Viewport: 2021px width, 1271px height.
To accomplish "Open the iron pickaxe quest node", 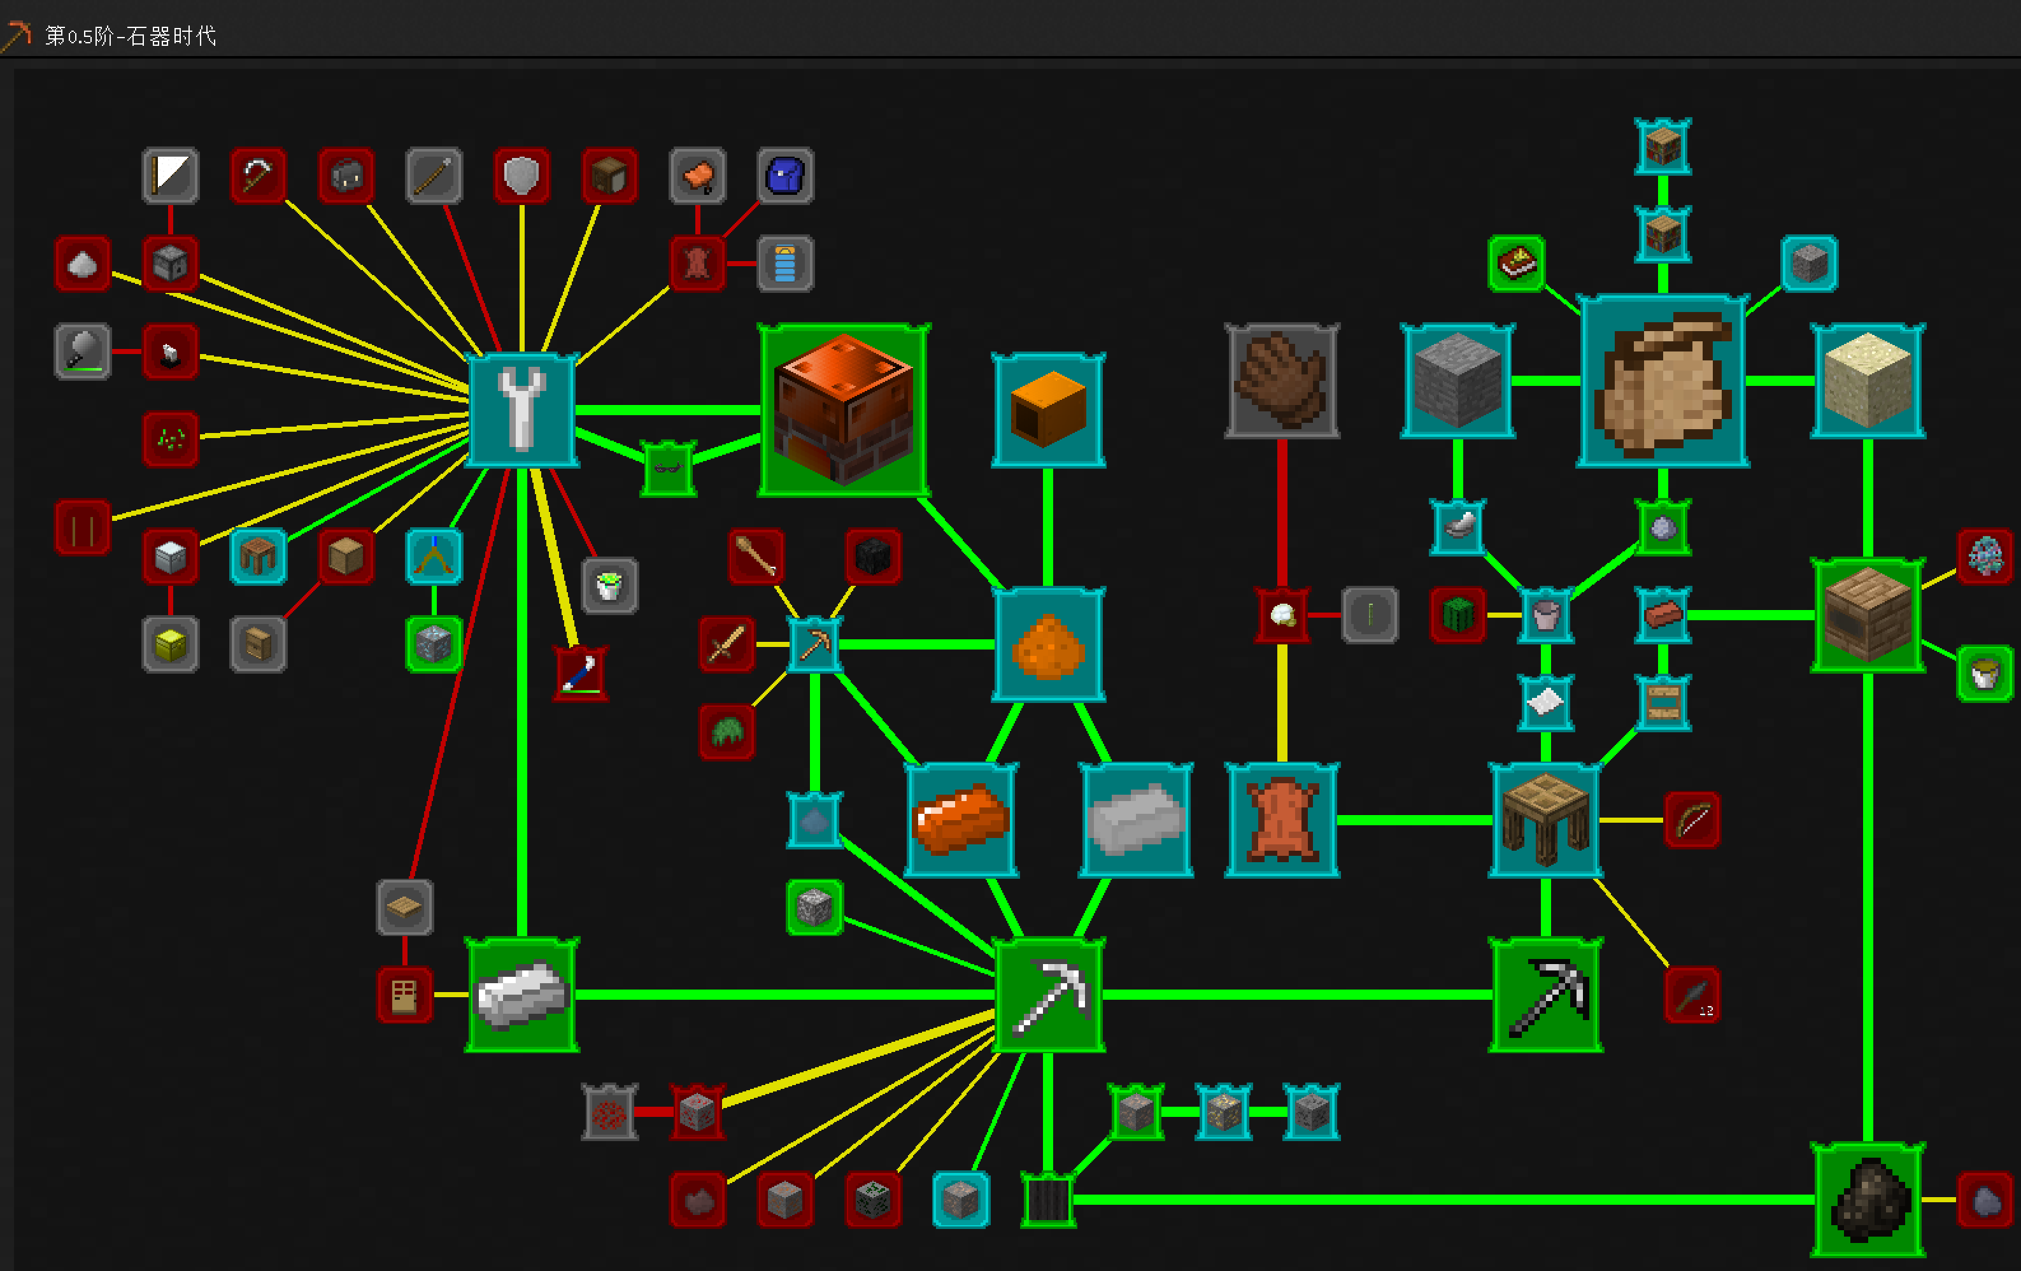I will 1048,994.
